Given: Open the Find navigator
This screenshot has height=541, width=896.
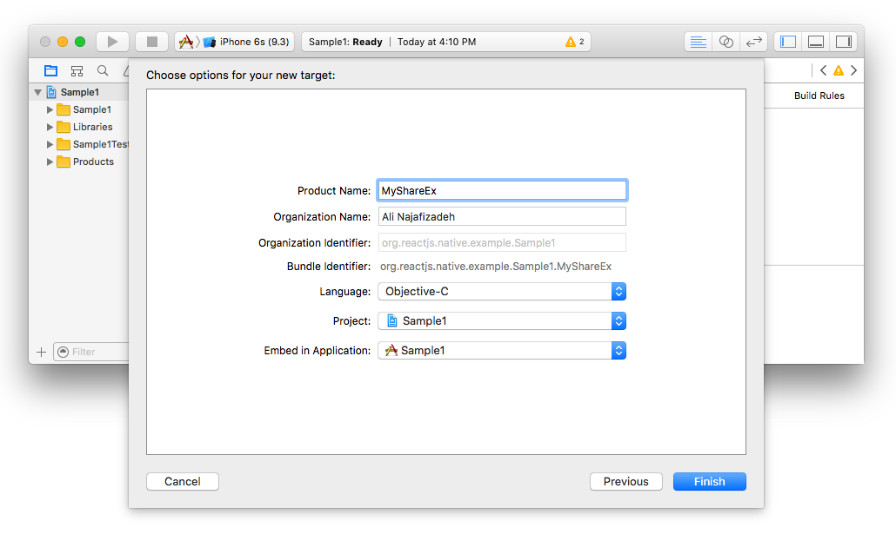Looking at the screenshot, I should pos(103,70).
